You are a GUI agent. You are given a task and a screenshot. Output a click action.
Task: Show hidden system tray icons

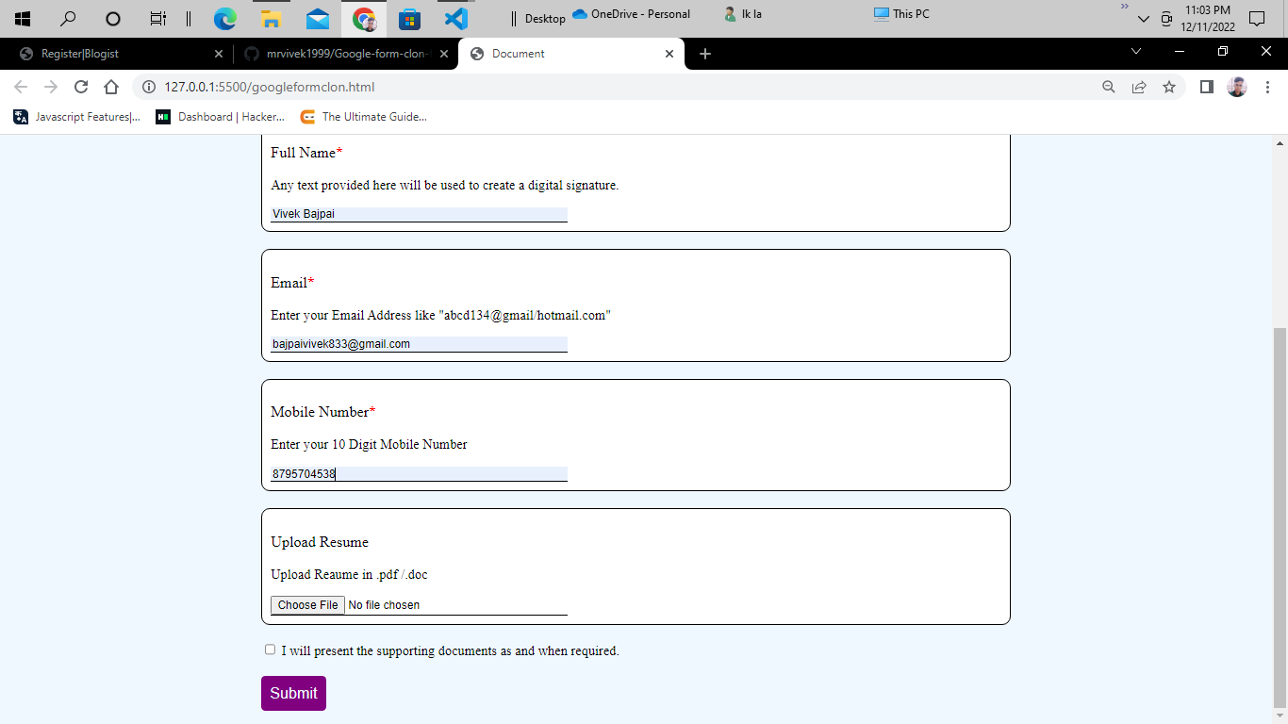[x=1144, y=19]
